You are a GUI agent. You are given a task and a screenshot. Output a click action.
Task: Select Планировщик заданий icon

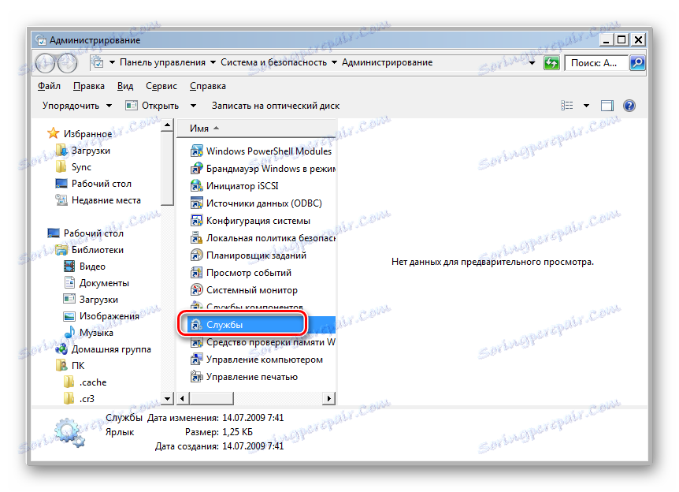197,255
